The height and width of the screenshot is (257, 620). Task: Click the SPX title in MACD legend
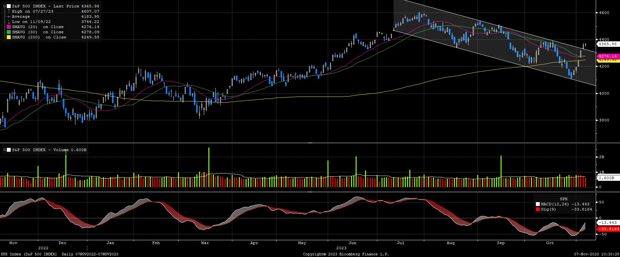click(x=564, y=199)
